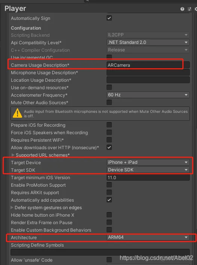The width and height of the screenshot is (197, 265).
Task: Enable ProMotion Support checkbox
Action: click(109, 185)
